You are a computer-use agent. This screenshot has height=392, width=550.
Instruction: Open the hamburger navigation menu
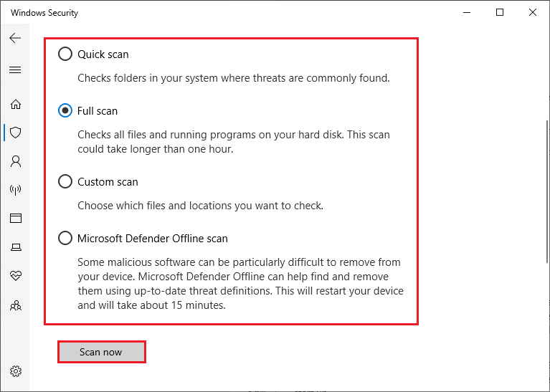coord(15,70)
